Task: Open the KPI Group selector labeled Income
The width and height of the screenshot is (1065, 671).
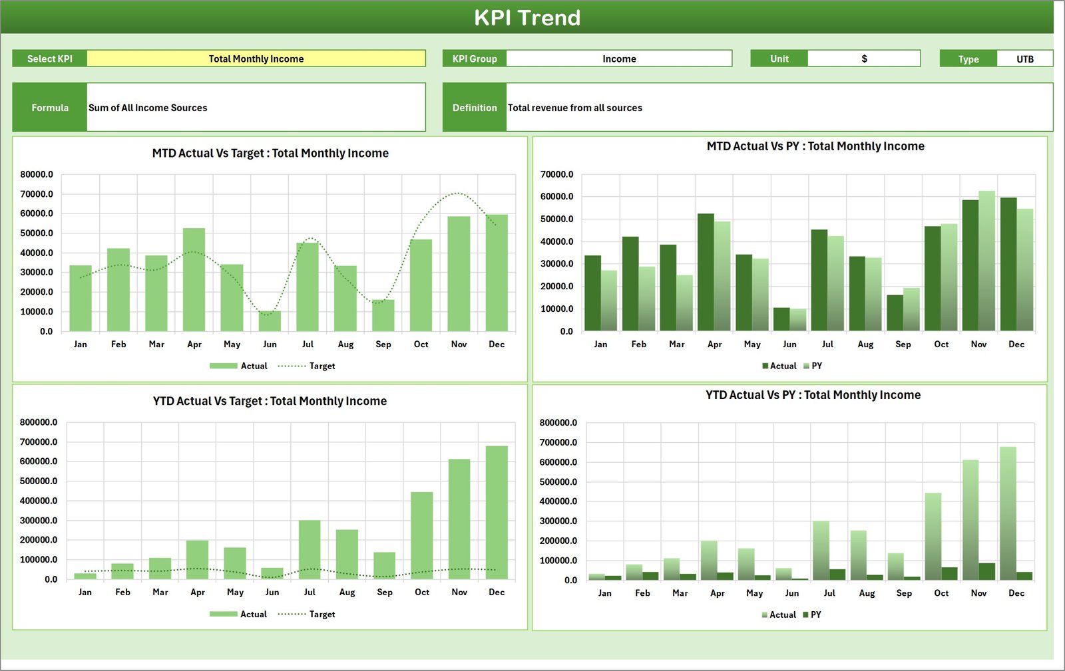Action: click(619, 59)
